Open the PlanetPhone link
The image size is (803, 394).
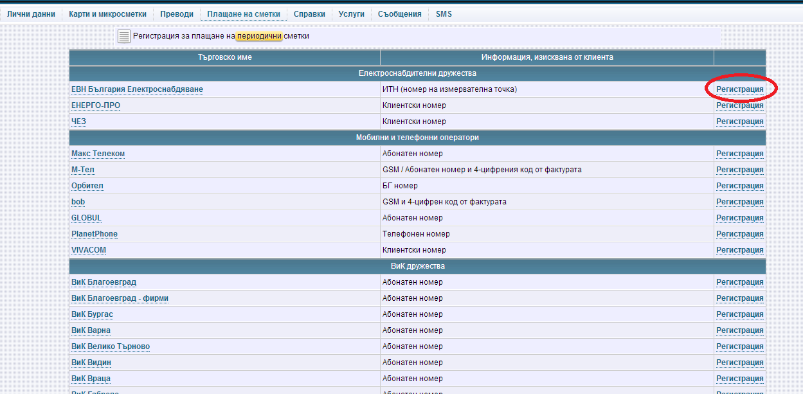point(95,234)
